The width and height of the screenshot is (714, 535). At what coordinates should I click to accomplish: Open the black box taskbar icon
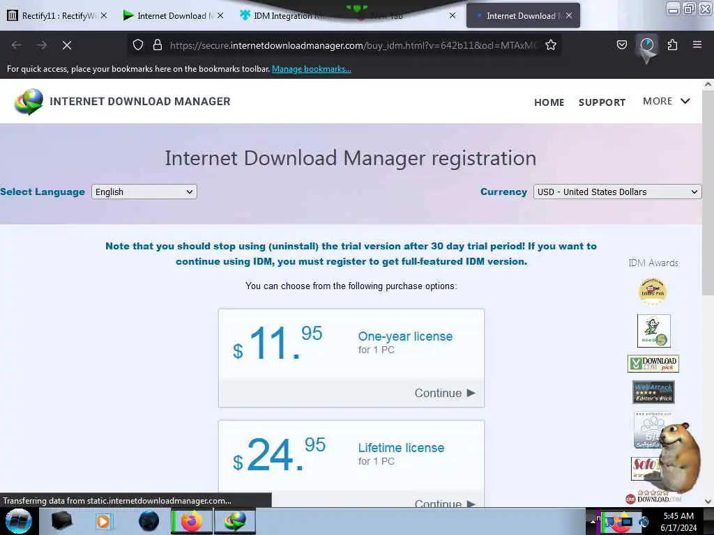[x=61, y=521]
